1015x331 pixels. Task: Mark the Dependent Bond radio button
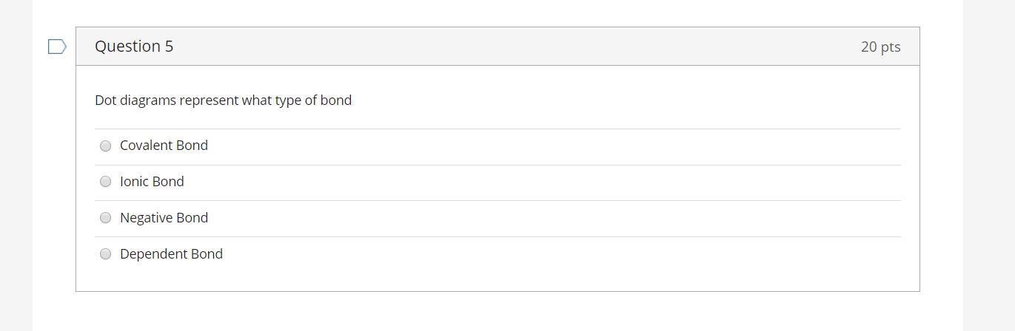pyautogui.click(x=105, y=254)
